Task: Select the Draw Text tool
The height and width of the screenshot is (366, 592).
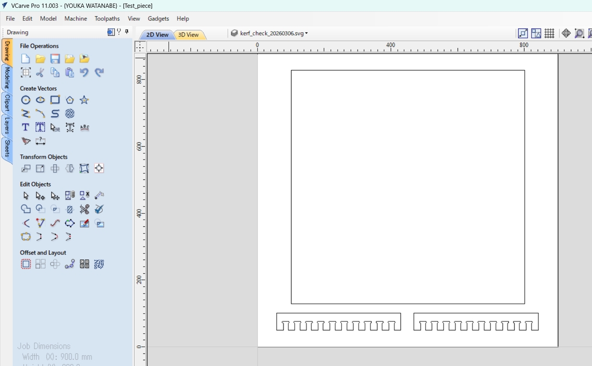Action: 26,127
